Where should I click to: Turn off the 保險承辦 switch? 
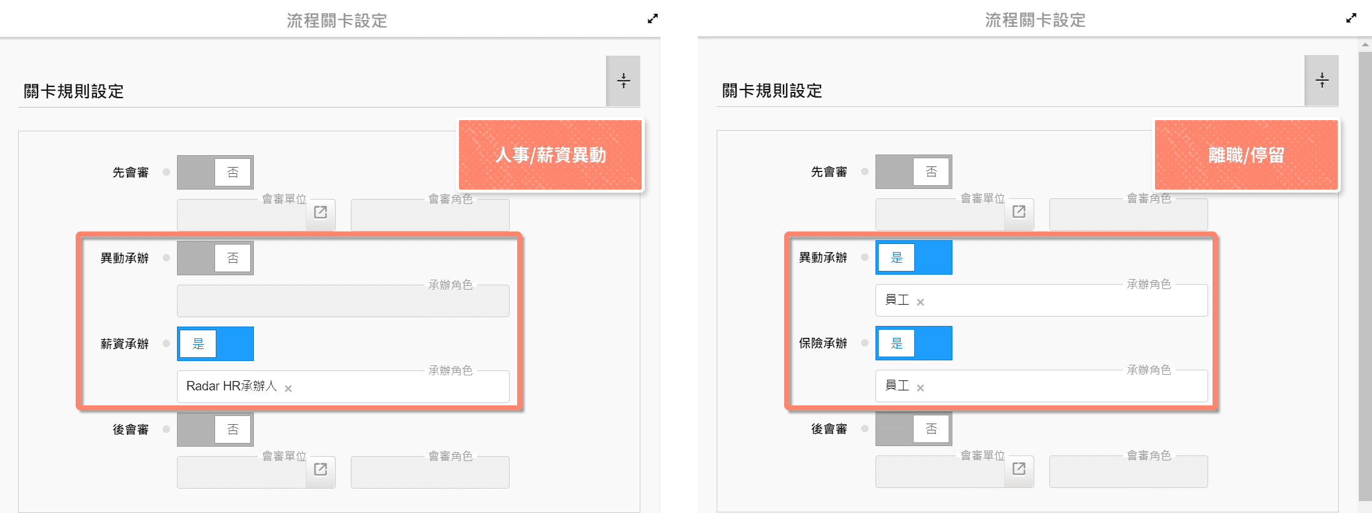point(914,343)
